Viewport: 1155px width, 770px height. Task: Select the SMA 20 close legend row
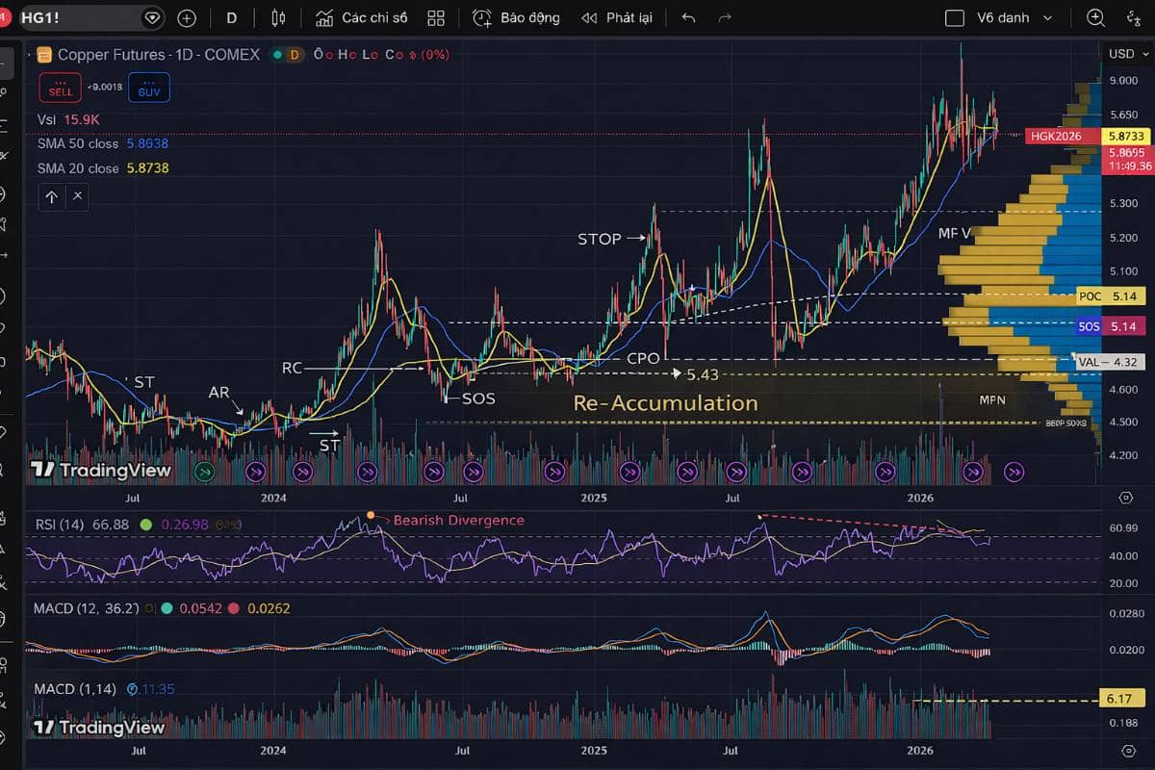pos(103,168)
